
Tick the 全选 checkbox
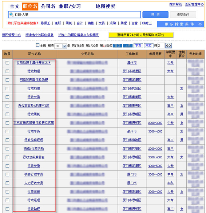click(37, 45)
